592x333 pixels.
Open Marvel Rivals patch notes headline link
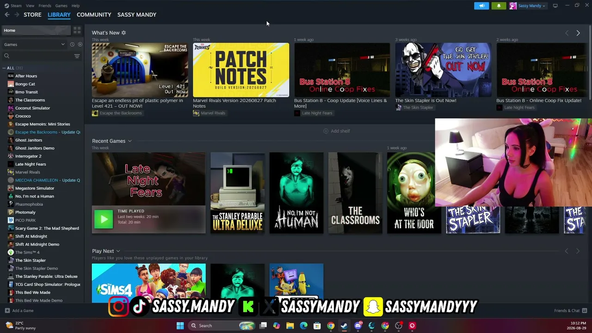click(x=234, y=103)
